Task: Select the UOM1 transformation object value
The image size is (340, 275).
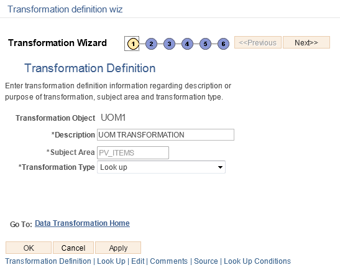Action: click(113, 118)
